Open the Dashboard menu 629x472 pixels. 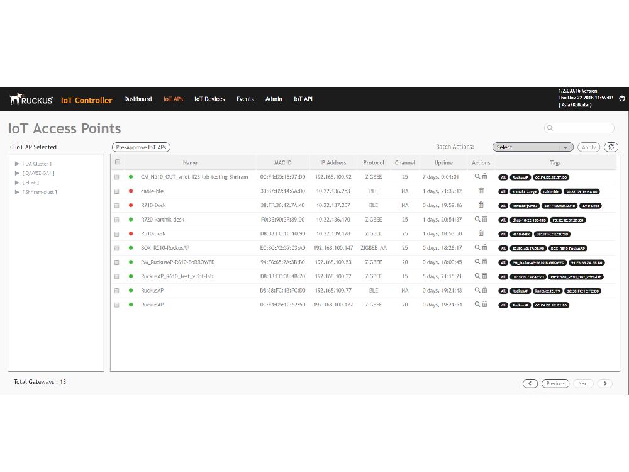click(x=138, y=99)
